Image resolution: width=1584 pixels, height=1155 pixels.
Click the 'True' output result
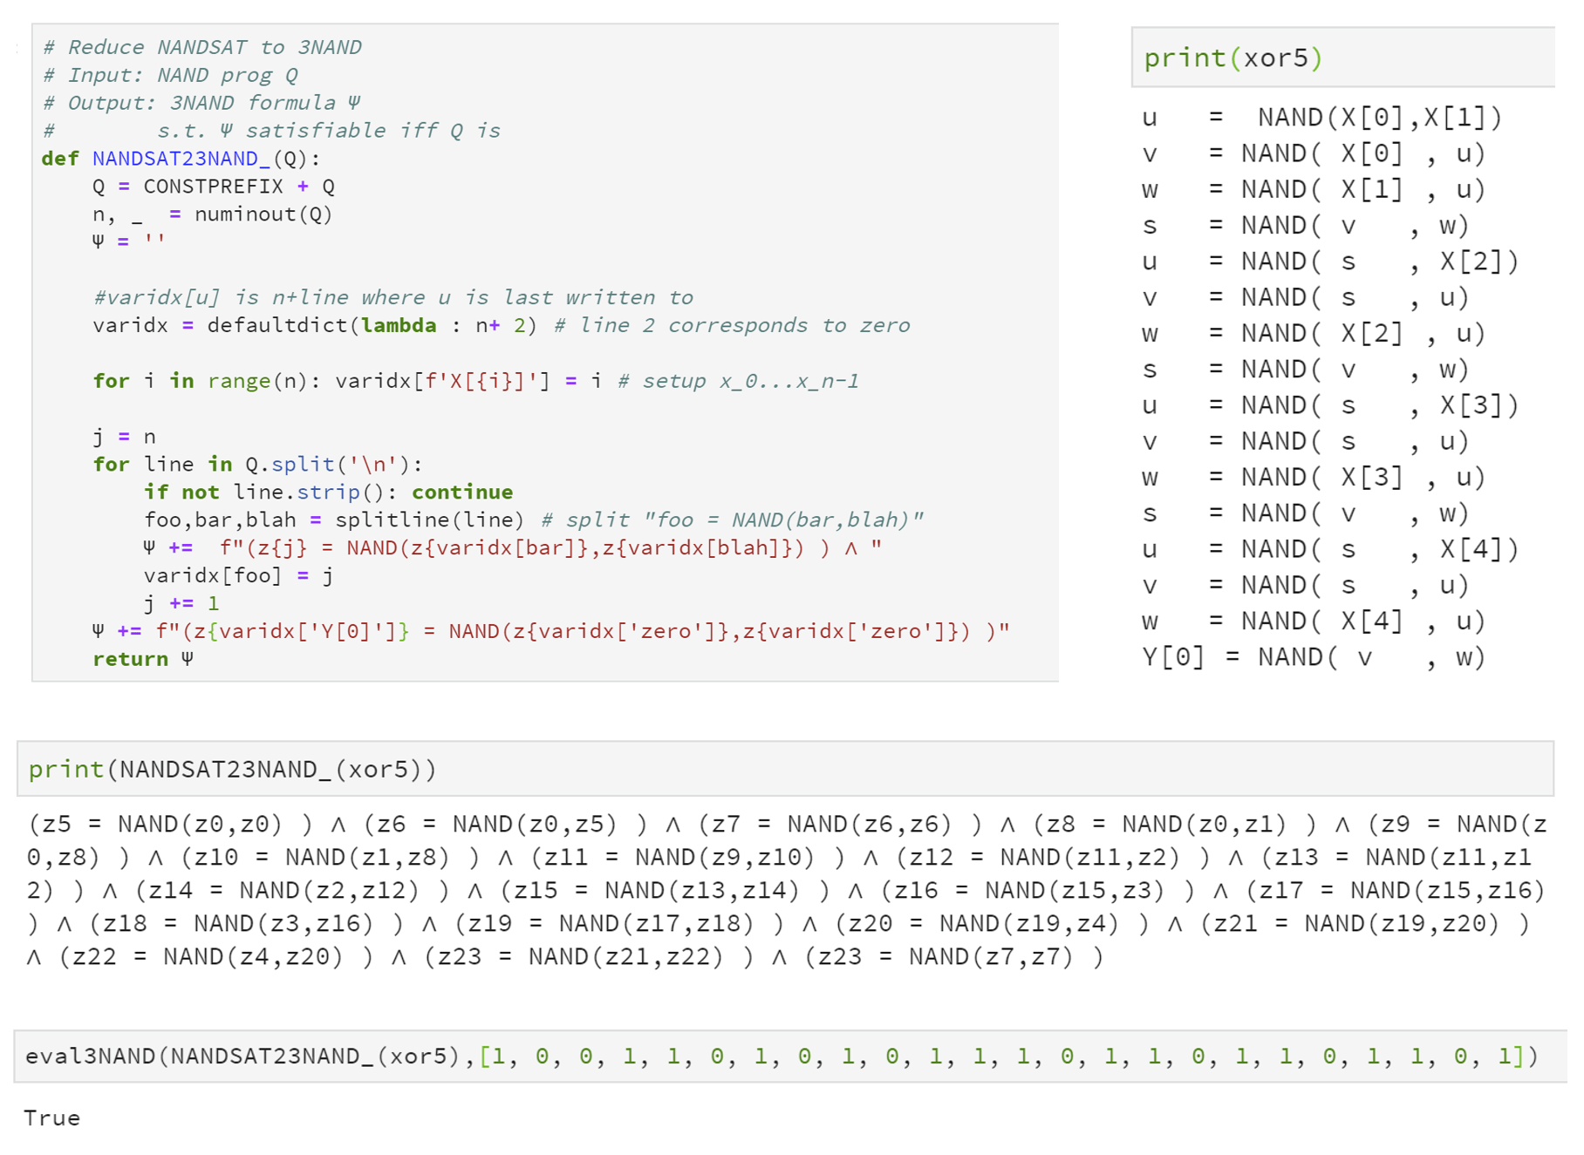click(52, 1118)
